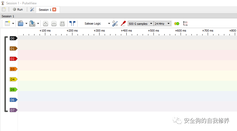Select channel D6 blue label
237x131 pixels.
(x=14, y=100)
